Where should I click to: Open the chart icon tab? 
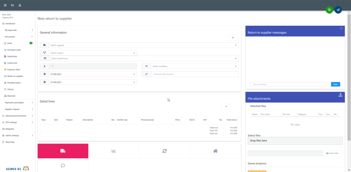coord(113,151)
